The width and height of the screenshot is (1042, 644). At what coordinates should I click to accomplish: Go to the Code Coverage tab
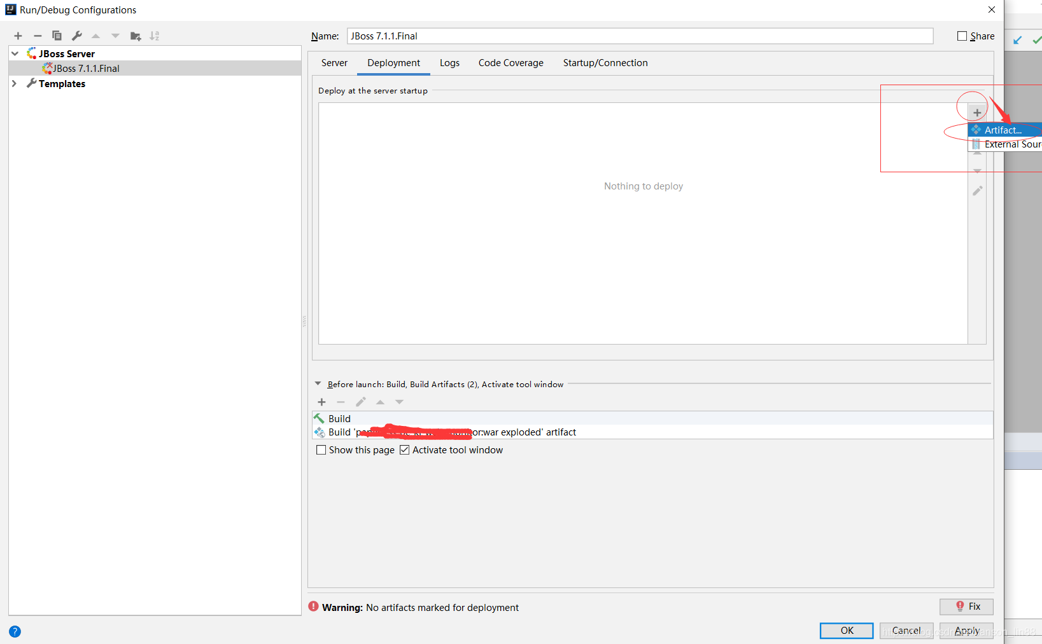point(511,63)
